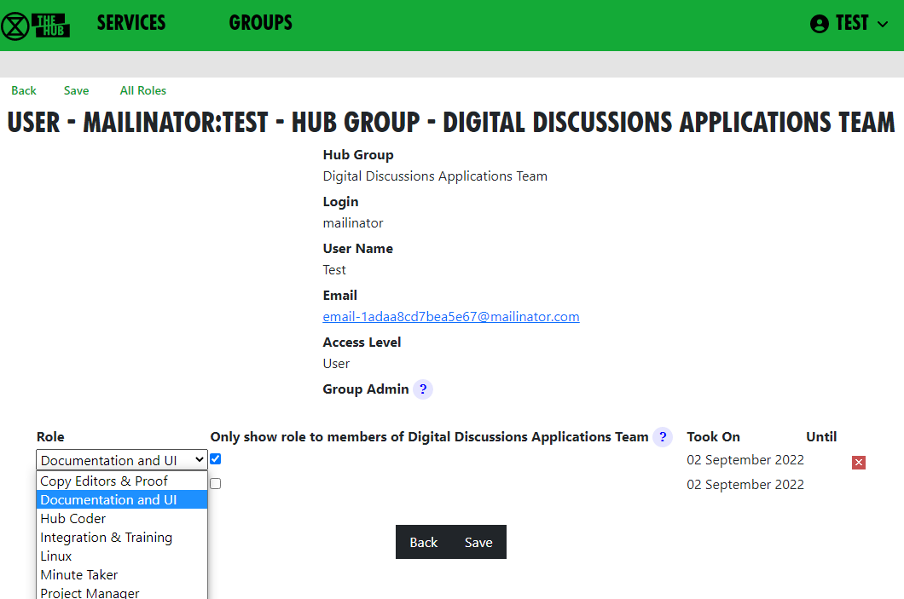Click the second row date 02 September 2022
Image resolution: width=904 pixels, height=599 pixels.
(x=745, y=484)
